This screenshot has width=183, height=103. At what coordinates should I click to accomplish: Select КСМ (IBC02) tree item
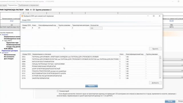pos(8,49)
